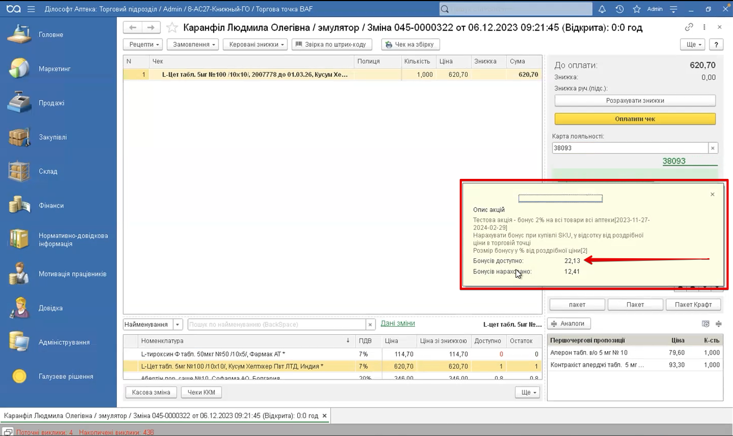Close the Опис акцій popup
This screenshot has width=733, height=436.
712,195
